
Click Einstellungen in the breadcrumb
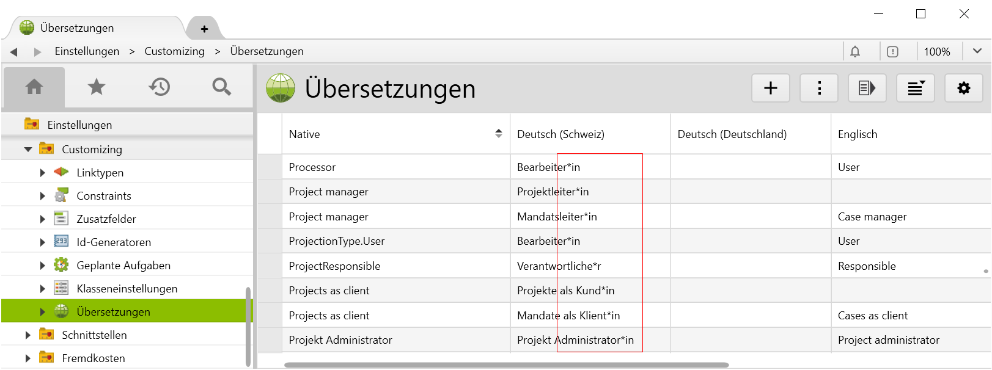click(87, 51)
